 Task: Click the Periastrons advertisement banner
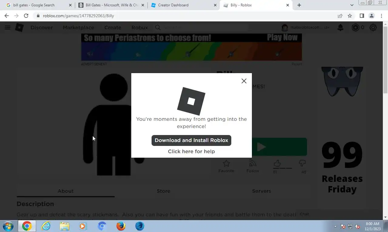click(191, 47)
